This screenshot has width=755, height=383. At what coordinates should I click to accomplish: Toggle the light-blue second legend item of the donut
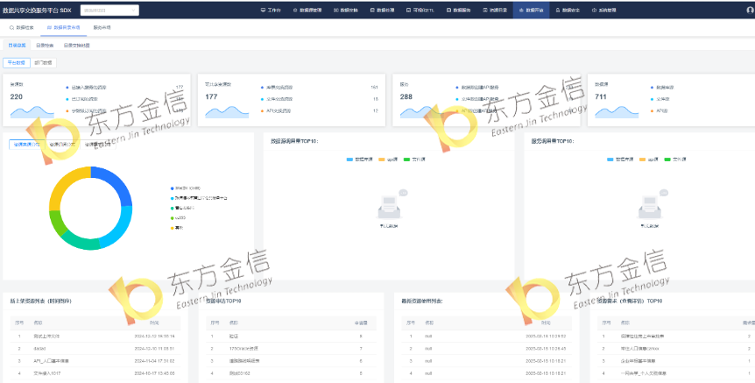point(199,198)
